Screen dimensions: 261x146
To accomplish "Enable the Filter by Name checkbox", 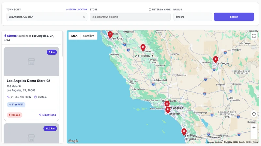I will 150,10.
